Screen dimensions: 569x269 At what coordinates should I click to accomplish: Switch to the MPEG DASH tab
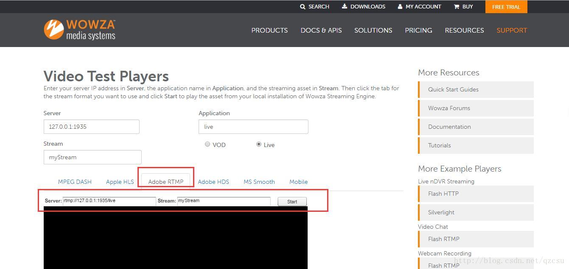(x=75, y=182)
